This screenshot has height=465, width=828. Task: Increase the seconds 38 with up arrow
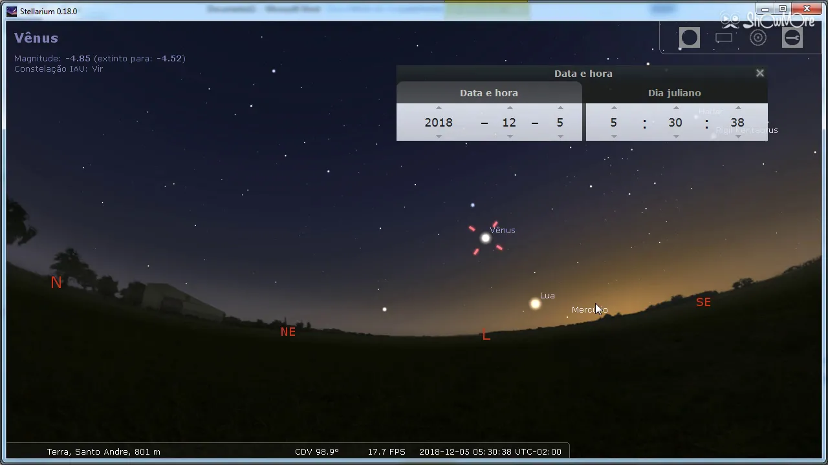(x=738, y=108)
